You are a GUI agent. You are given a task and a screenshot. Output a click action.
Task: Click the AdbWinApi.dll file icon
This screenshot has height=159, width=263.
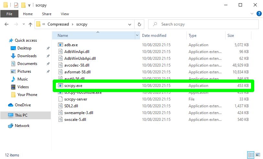(60, 52)
